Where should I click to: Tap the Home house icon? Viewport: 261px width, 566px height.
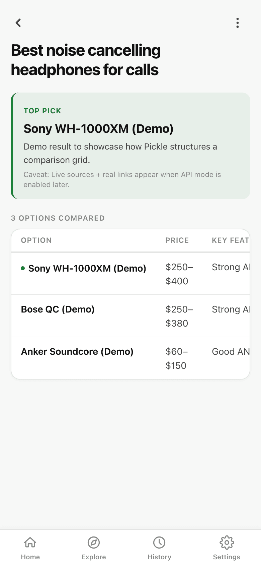30,542
